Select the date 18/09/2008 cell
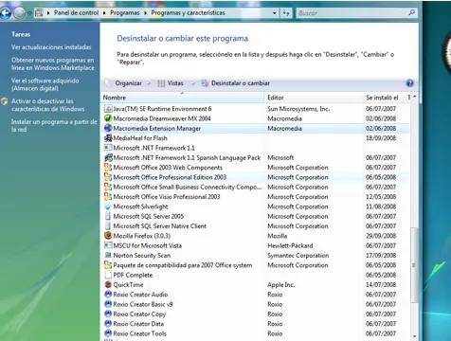The width and height of the screenshot is (451, 341). pos(381,138)
